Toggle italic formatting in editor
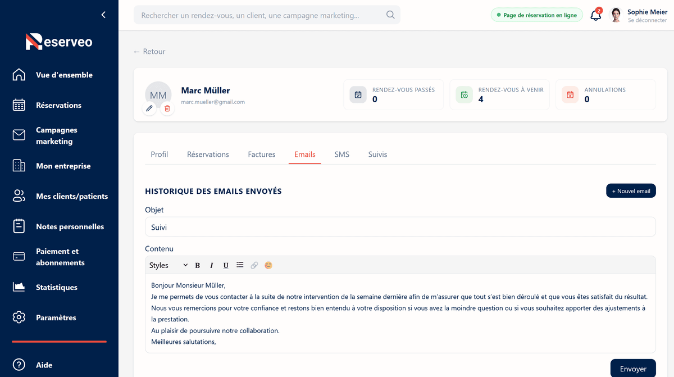Viewport: 674px width, 377px height. (x=212, y=265)
